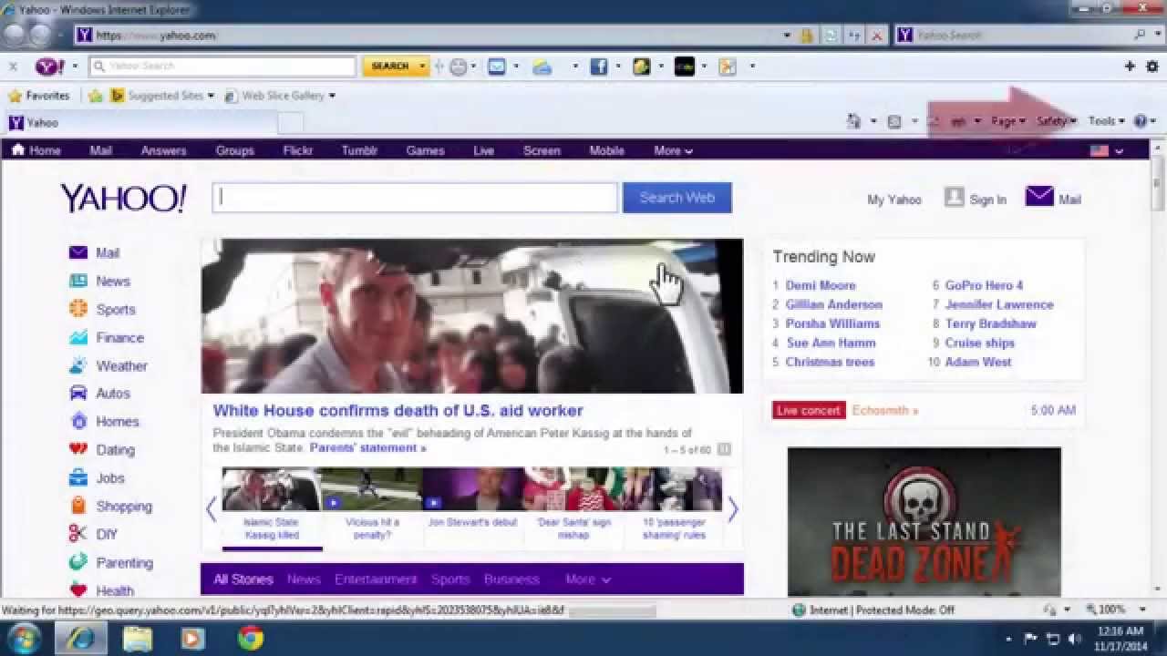Screen dimensions: 1167x656
Task: Open address bar history dropdown arrow
Action: pyautogui.click(x=787, y=36)
